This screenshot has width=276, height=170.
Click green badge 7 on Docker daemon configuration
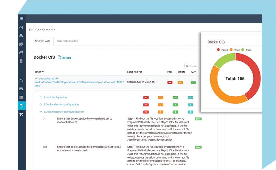coord(175,105)
